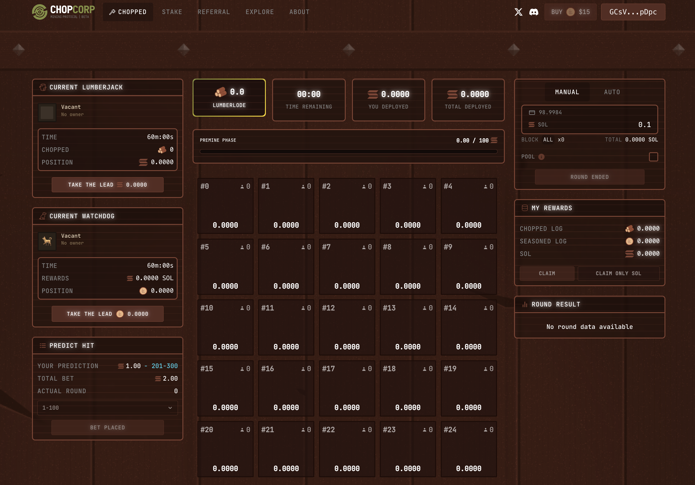Select ALL blocks option
The width and height of the screenshot is (695, 485).
[x=548, y=140]
